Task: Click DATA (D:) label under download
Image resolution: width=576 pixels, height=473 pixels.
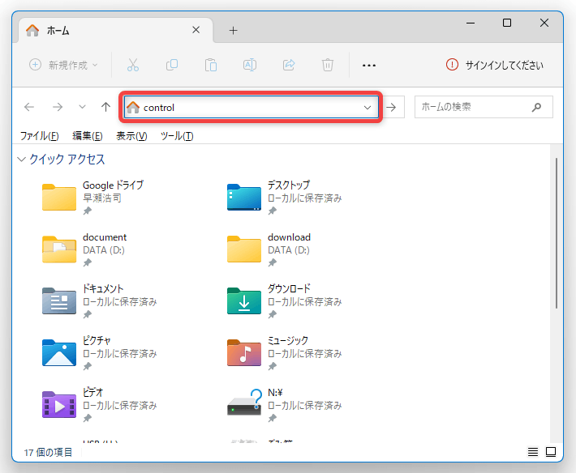Action: [x=288, y=250]
